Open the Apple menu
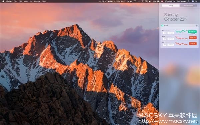 click(x=3, y=1)
